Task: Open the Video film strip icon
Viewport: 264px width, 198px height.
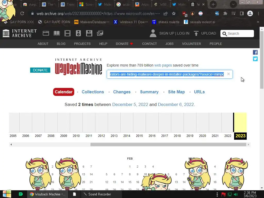Action: [68, 33]
